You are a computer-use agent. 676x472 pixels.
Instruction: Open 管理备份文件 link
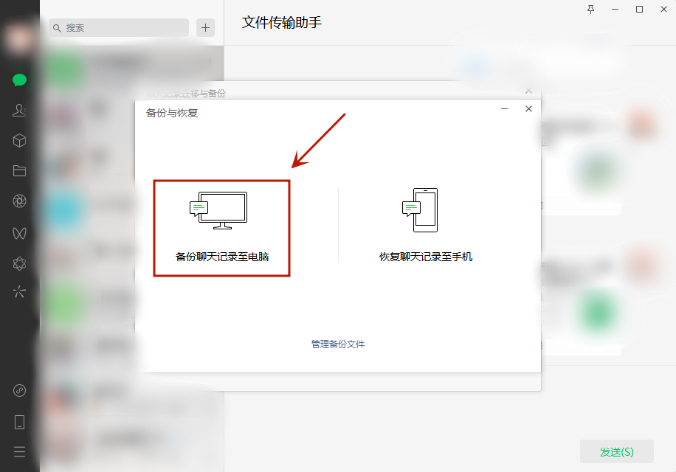click(338, 344)
